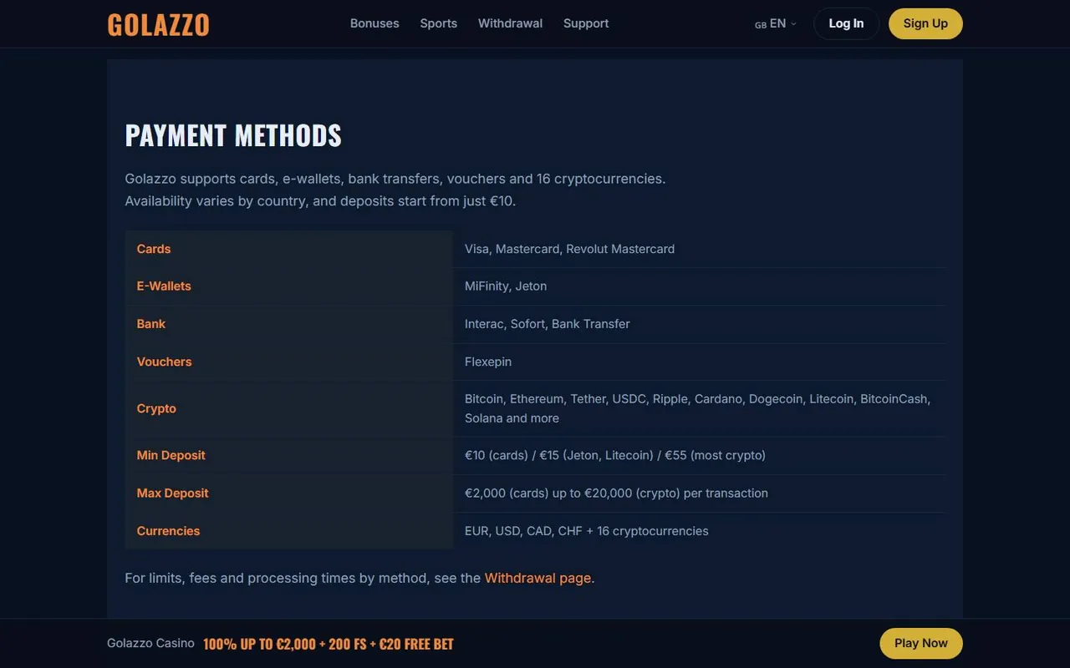Image resolution: width=1070 pixels, height=668 pixels.
Task: Click the E-Wallets row label
Action: 164,286
